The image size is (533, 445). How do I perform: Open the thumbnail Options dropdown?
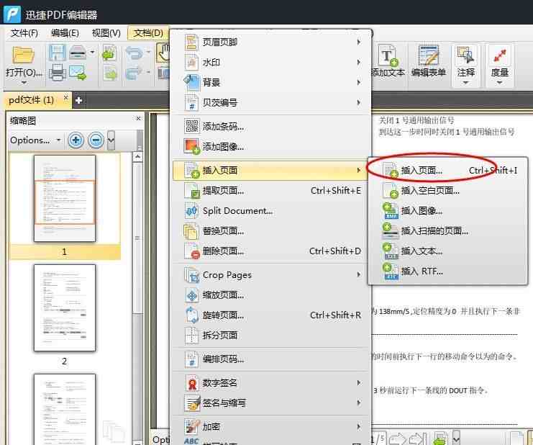(35, 140)
